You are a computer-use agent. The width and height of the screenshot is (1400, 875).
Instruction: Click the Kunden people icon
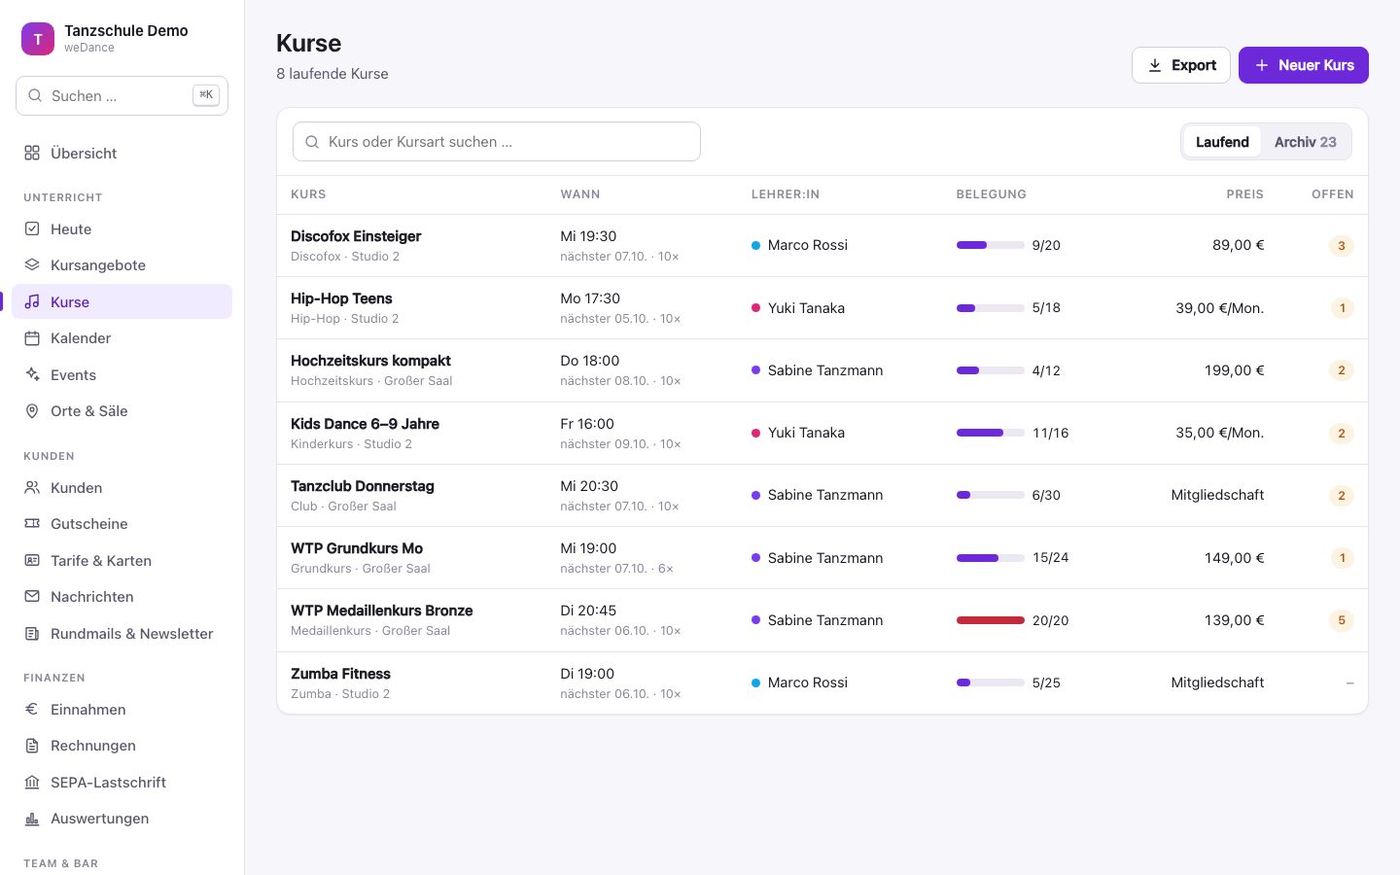tap(32, 487)
